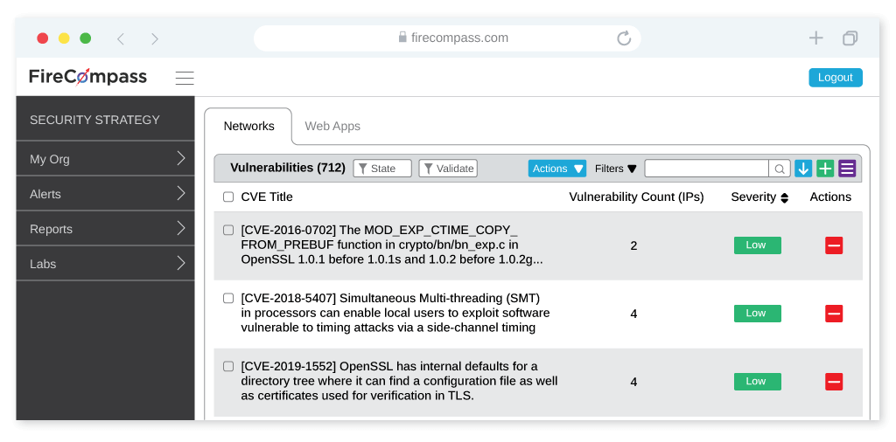
Task: Remove the CVE-2016-0702 row with its red minus icon
Action: tap(834, 245)
